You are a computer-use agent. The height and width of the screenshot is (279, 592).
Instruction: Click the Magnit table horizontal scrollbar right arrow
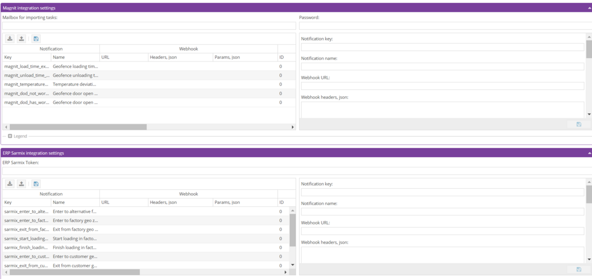[293, 127]
